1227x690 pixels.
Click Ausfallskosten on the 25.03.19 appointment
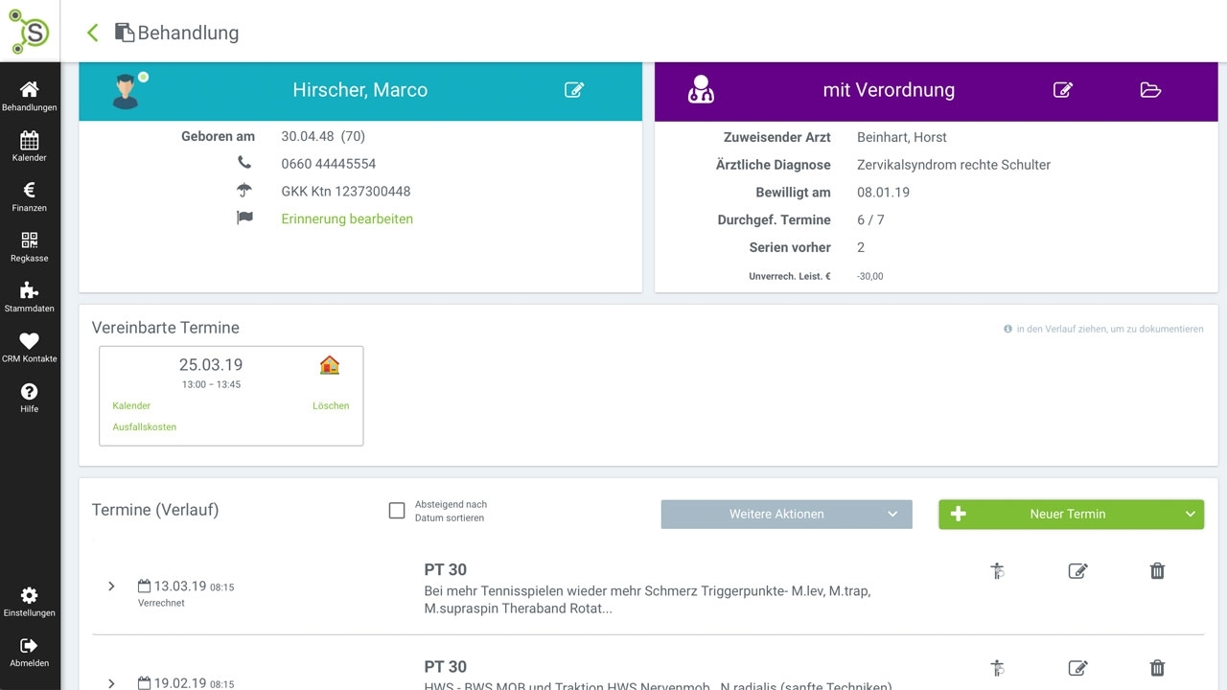(145, 426)
